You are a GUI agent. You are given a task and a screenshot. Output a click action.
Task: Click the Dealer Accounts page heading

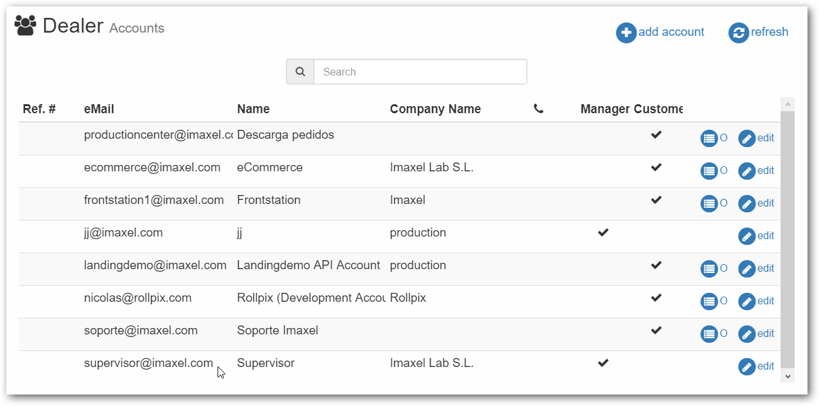[104, 26]
